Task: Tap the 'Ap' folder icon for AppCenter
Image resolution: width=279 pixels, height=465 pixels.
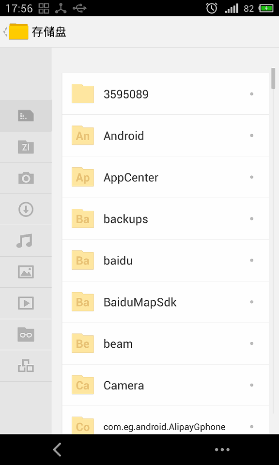Action: point(83,177)
